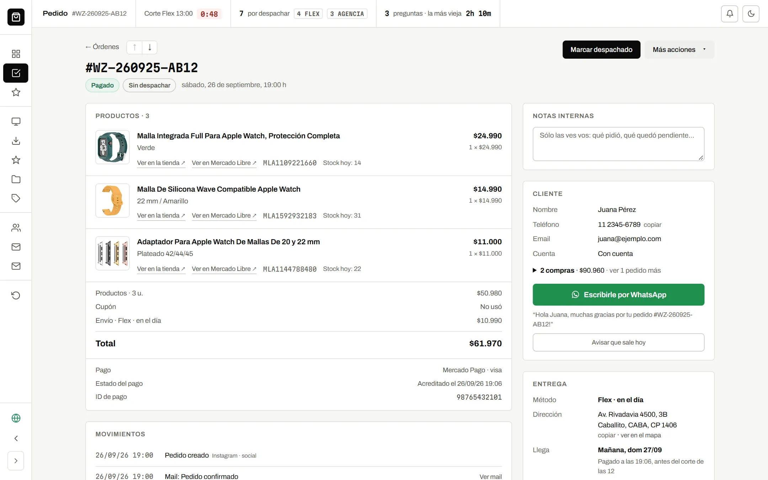Open Ver en la tienda for Malla Integrada
Viewport: 768px width, 480px height.
click(161, 163)
